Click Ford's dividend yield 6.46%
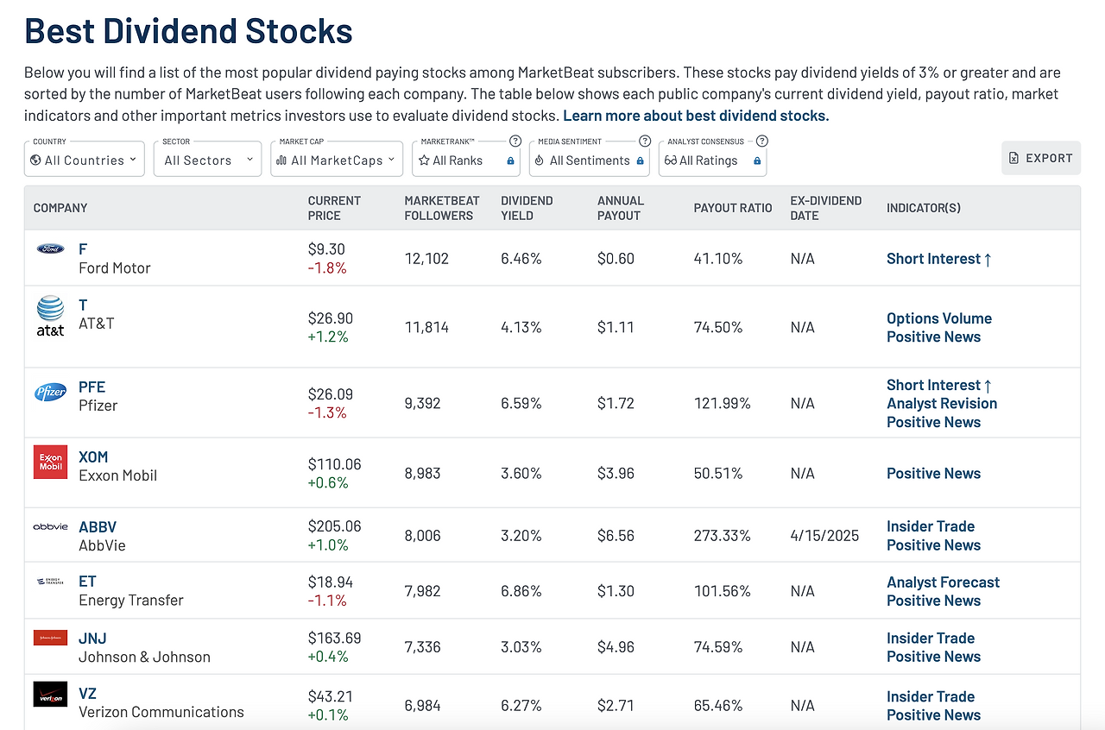Image resolution: width=1105 pixels, height=730 pixels. pos(521,259)
